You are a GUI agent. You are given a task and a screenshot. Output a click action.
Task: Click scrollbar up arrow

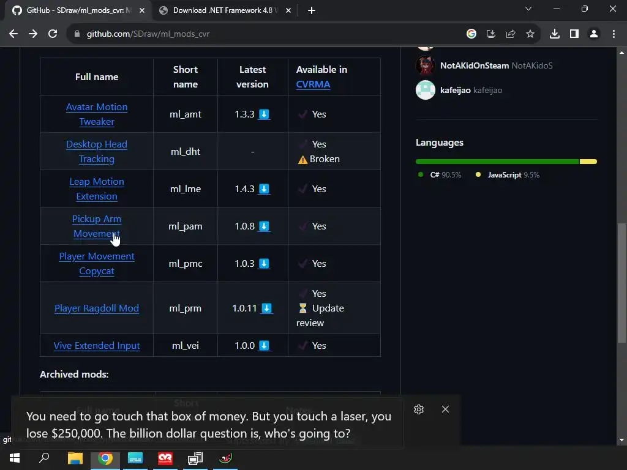(622, 53)
